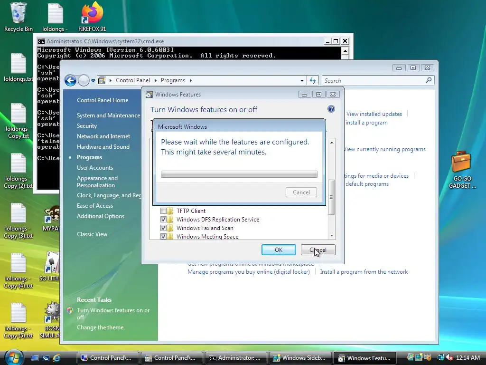
Task: Select the loldongs - Copy (2).txt file
Action: [18, 171]
